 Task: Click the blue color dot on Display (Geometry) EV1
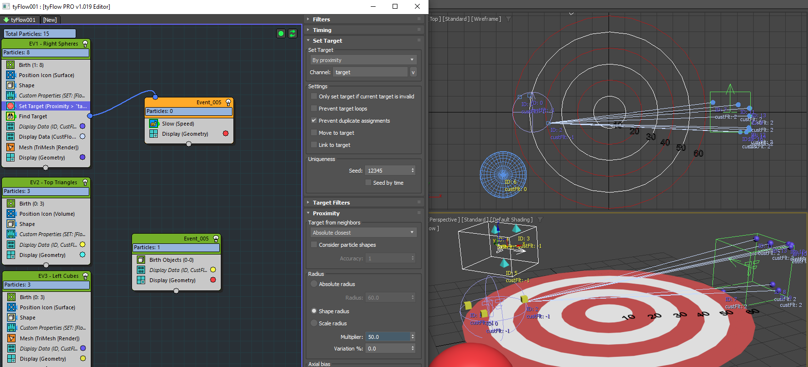[x=82, y=157]
